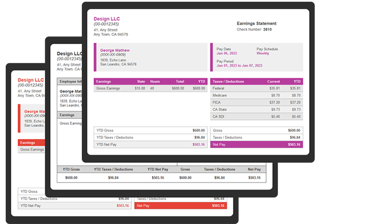Click 41, Any Street on the magenta stub
The width and height of the screenshot is (367, 224).
click(x=106, y=30)
